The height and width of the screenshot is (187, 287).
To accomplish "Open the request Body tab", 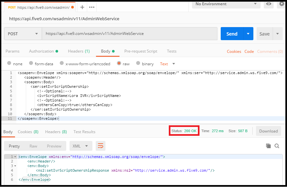I will pyautogui.click(x=108, y=51).
